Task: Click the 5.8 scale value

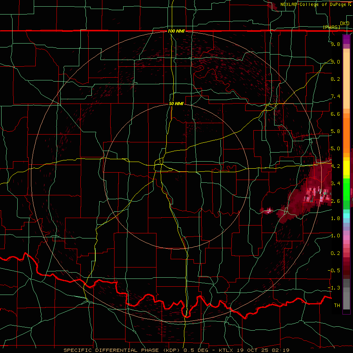Action: pyautogui.click(x=335, y=131)
